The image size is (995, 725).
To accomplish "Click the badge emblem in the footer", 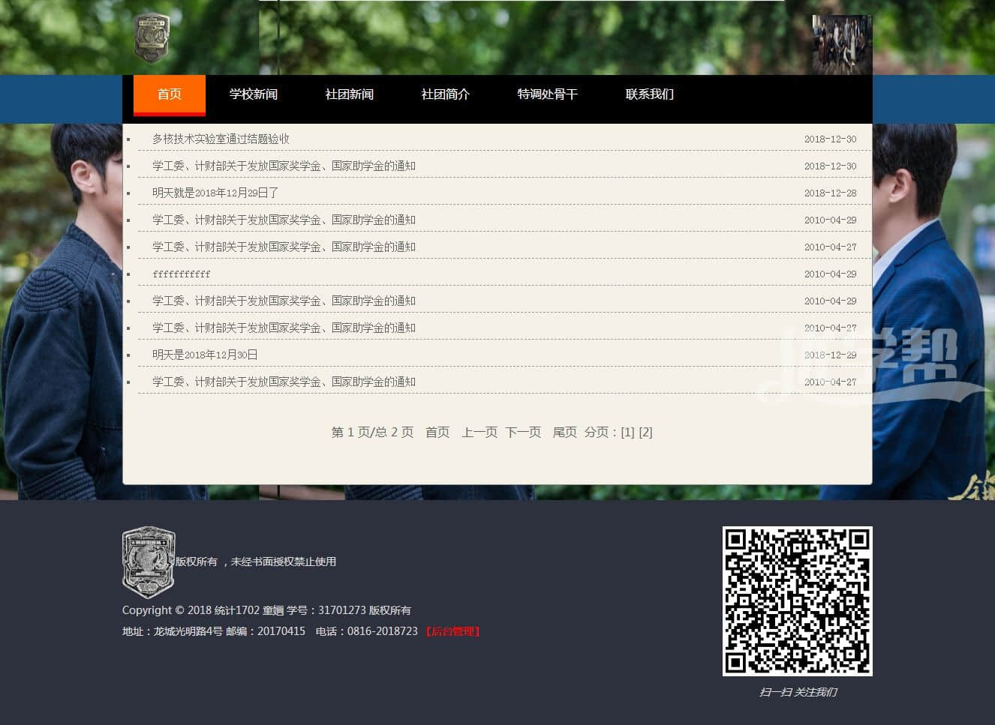I will (149, 561).
